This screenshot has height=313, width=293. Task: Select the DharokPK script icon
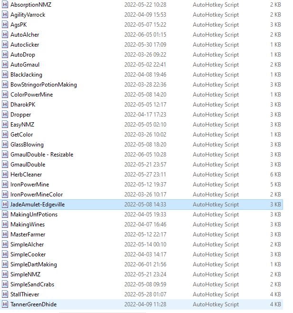pyautogui.click(x=5, y=104)
